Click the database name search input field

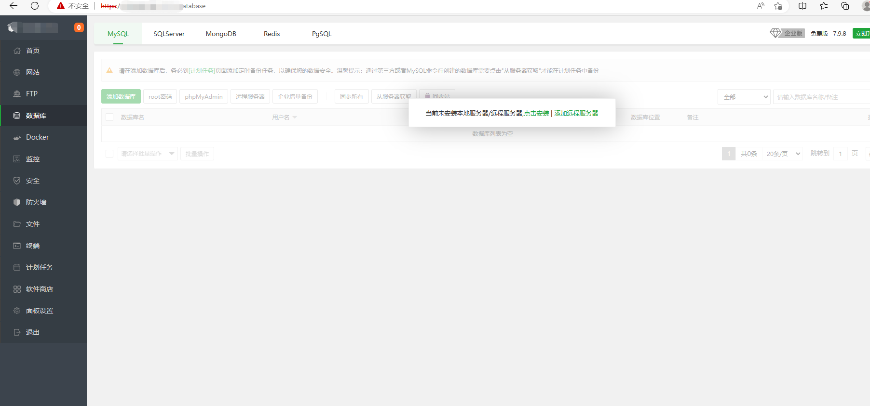click(821, 97)
